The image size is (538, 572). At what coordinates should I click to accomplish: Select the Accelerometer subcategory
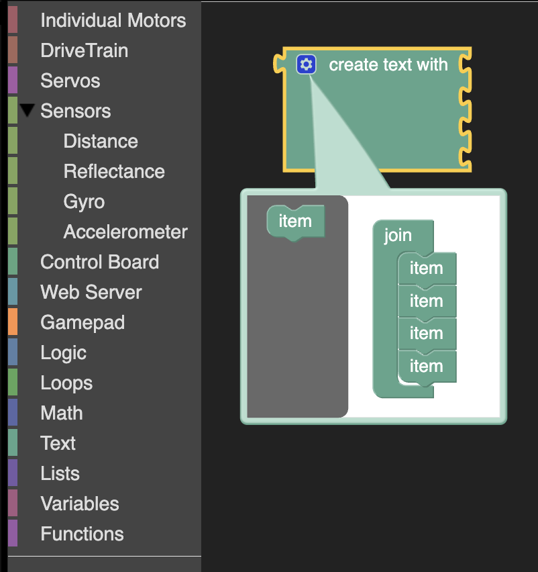pos(125,232)
